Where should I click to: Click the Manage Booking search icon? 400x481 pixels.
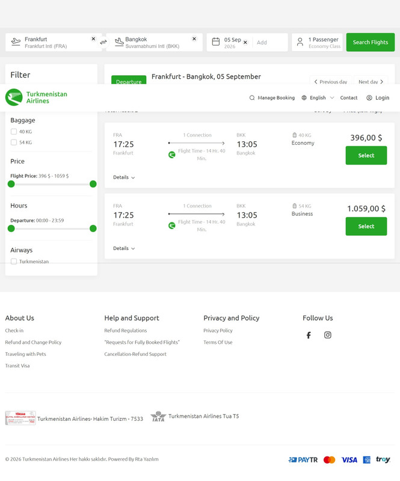(252, 98)
